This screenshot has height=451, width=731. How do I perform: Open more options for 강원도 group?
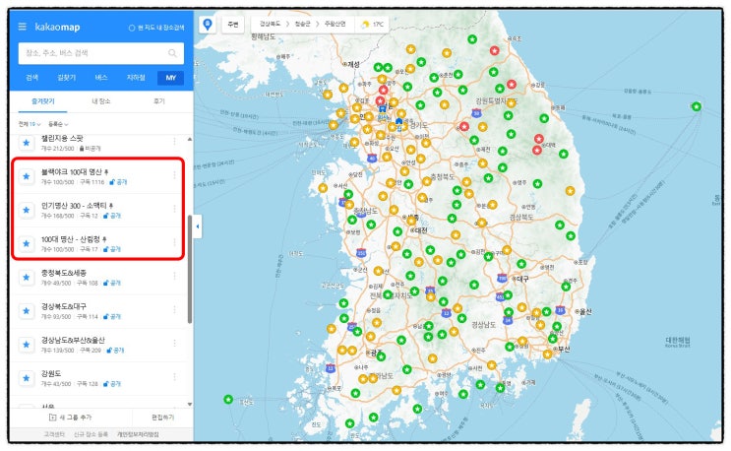[x=175, y=376]
